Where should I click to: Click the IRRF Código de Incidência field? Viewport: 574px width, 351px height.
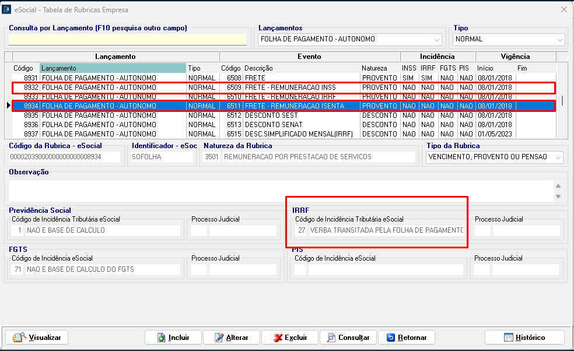[386, 230]
